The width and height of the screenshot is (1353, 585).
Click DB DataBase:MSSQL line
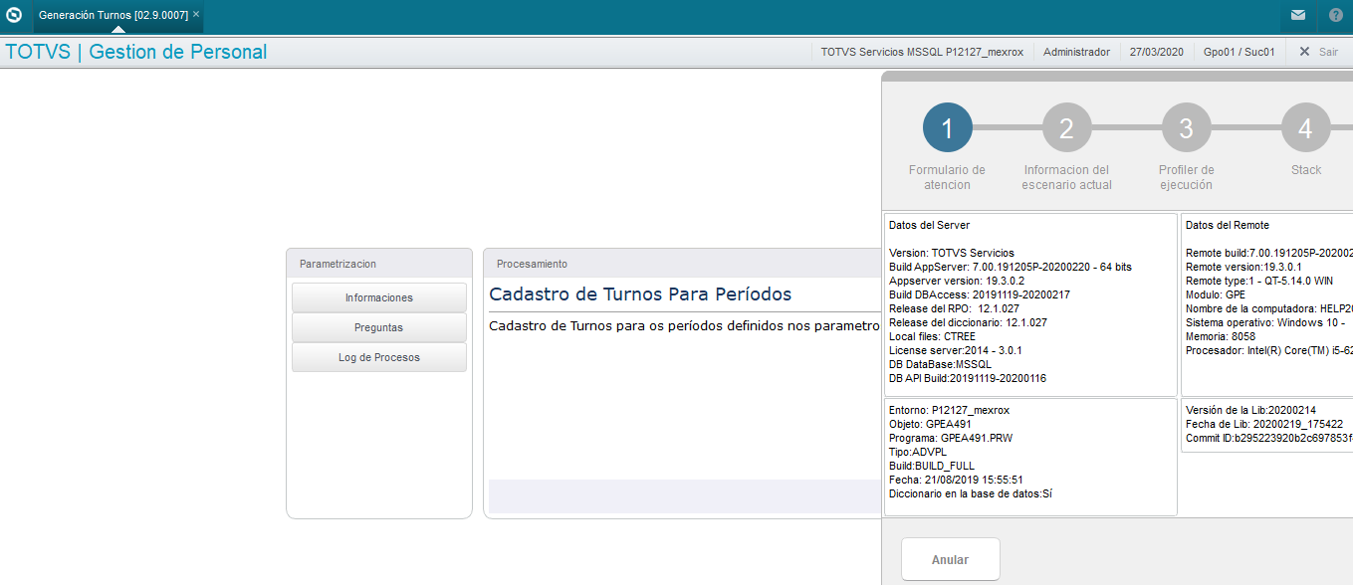(x=940, y=365)
